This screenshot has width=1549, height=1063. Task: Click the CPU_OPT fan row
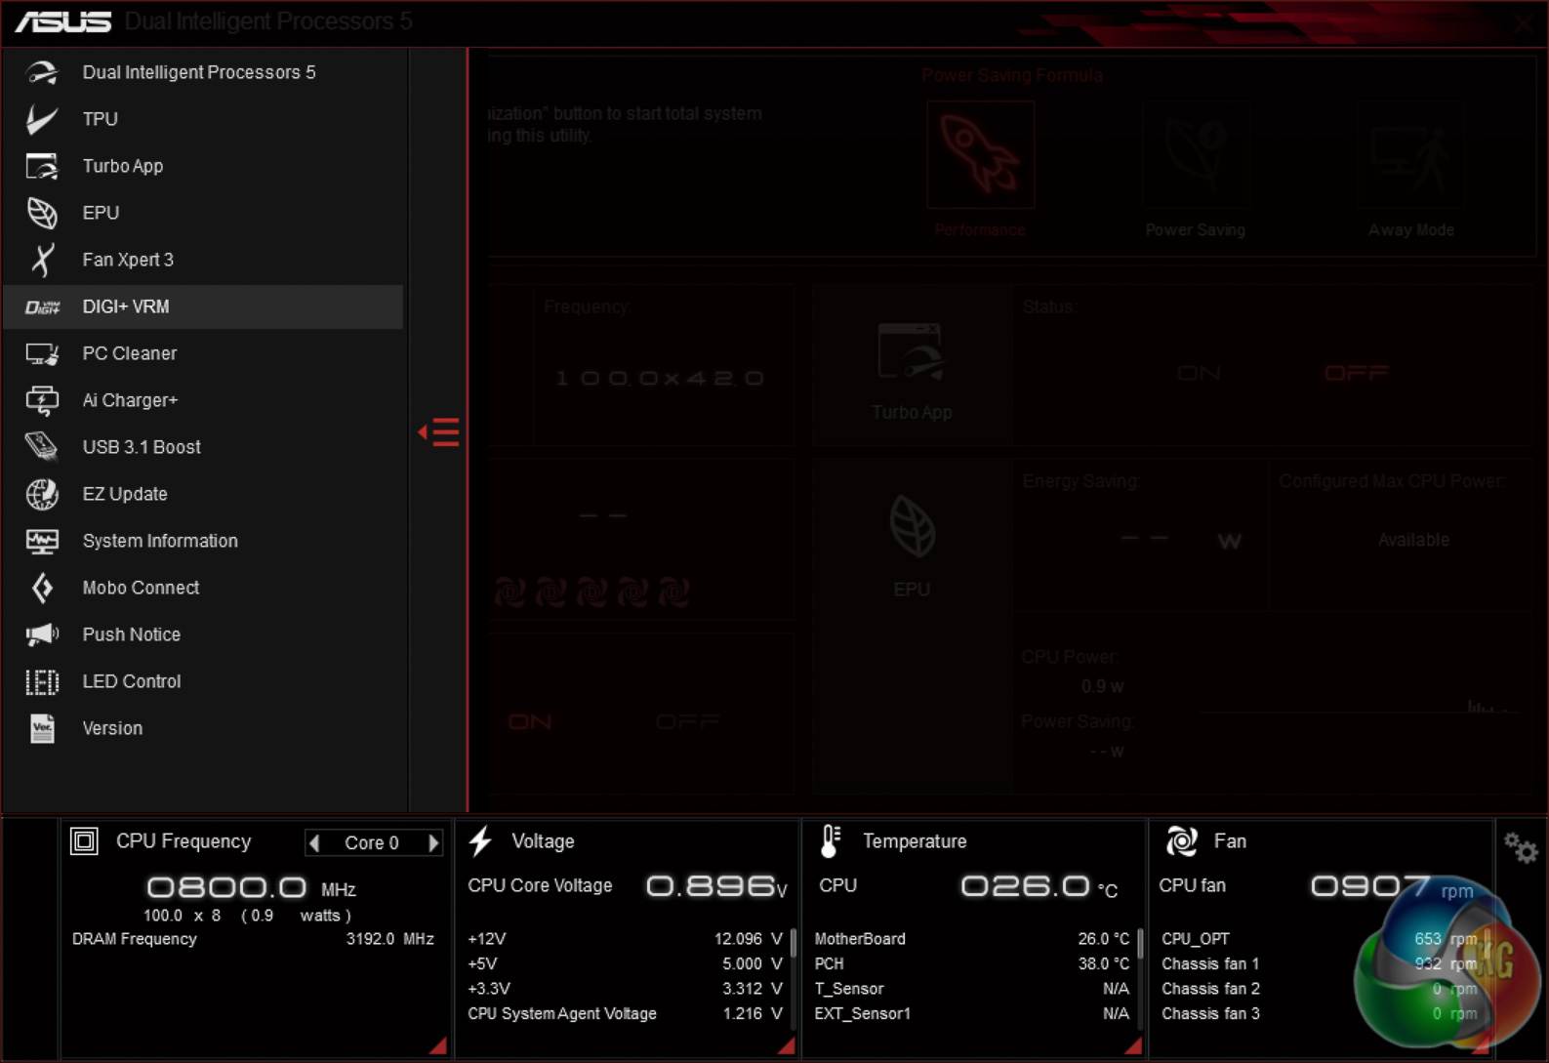(1319, 939)
